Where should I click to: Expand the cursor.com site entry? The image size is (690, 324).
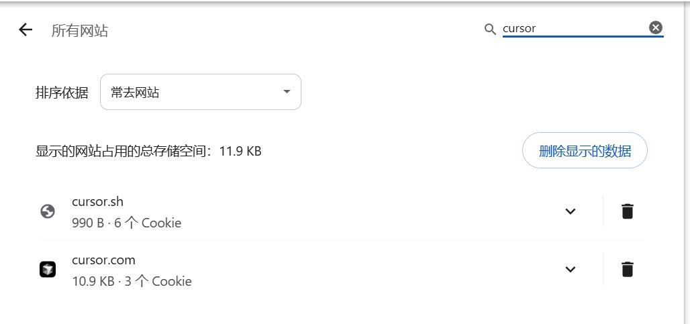tap(571, 270)
